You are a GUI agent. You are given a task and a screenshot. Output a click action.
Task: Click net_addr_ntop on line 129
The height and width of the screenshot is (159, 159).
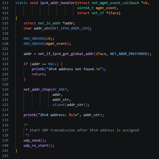coord(37,90)
